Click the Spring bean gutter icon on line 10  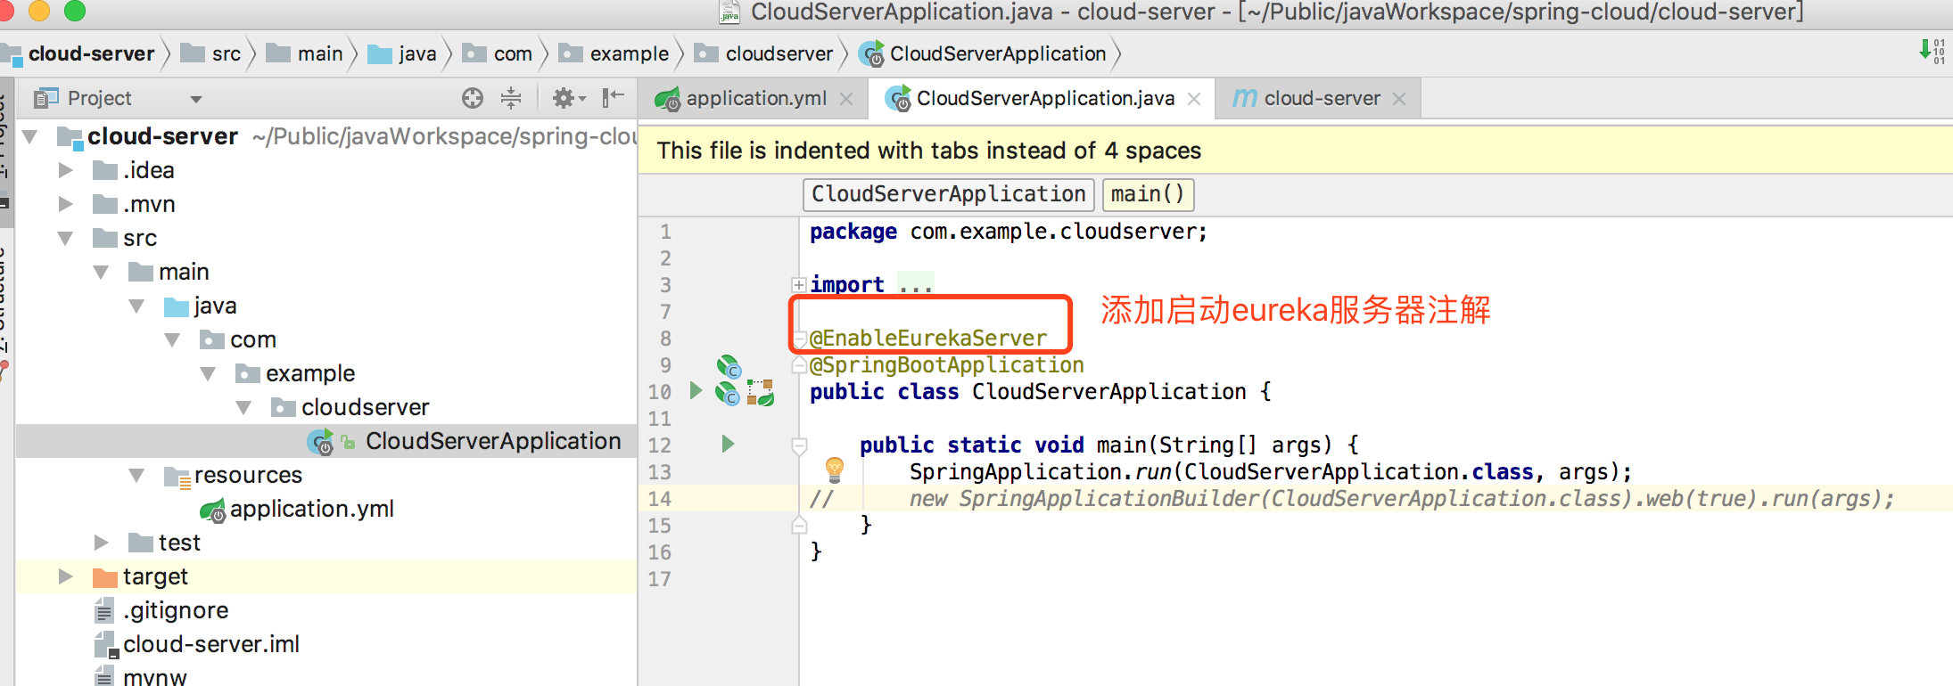(x=728, y=392)
